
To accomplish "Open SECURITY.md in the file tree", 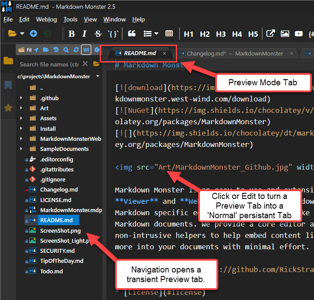I will (57, 251).
